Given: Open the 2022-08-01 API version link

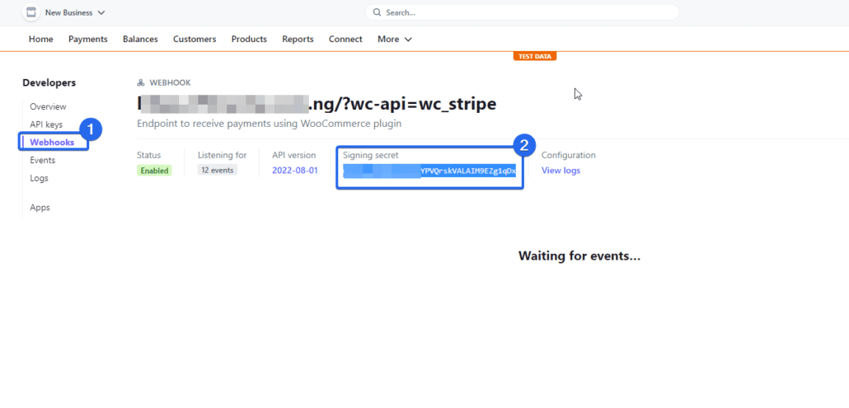Looking at the screenshot, I should (295, 171).
